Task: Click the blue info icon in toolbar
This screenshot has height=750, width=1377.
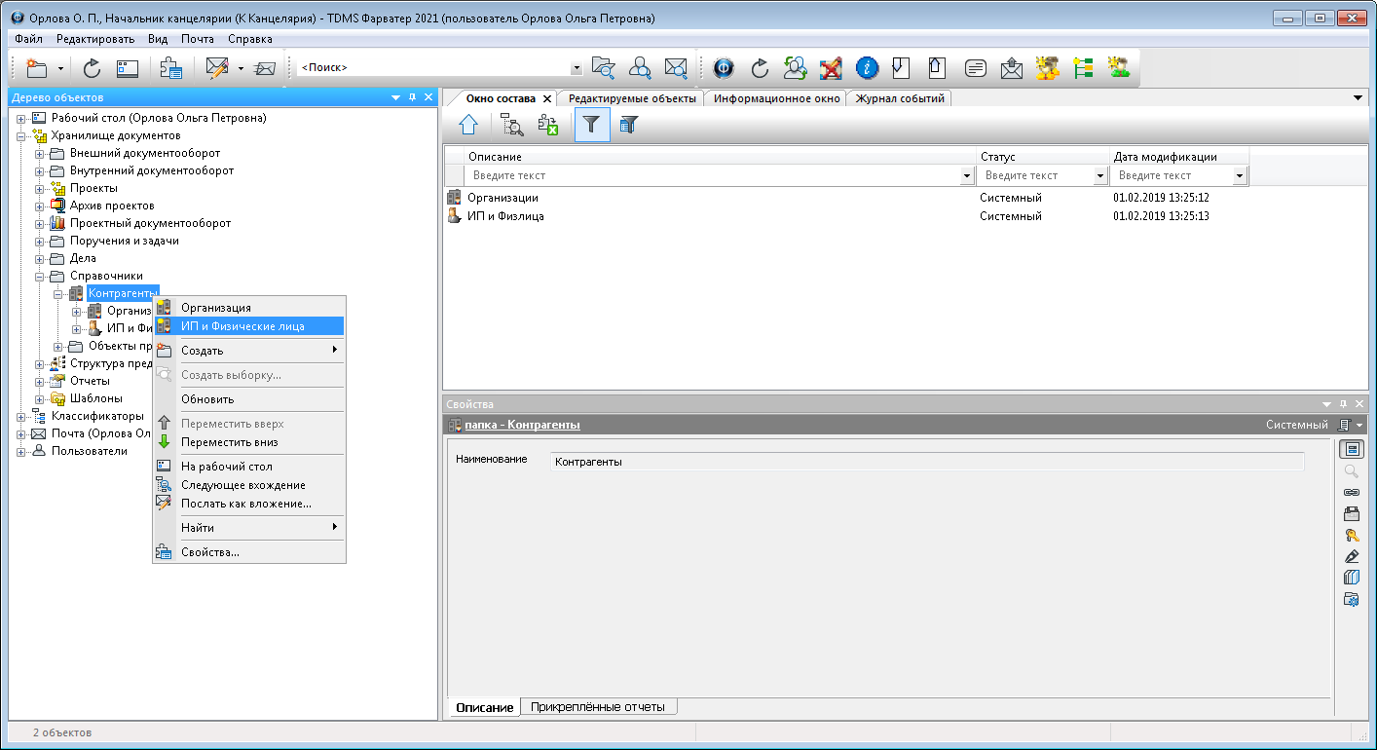Action: coord(867,68)
